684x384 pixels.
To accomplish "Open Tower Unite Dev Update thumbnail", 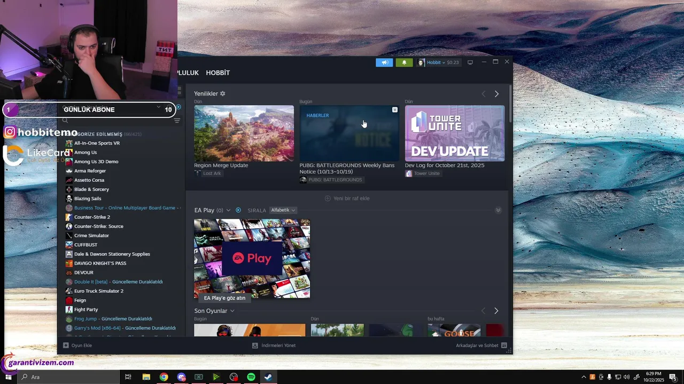I will pos(455,133).
